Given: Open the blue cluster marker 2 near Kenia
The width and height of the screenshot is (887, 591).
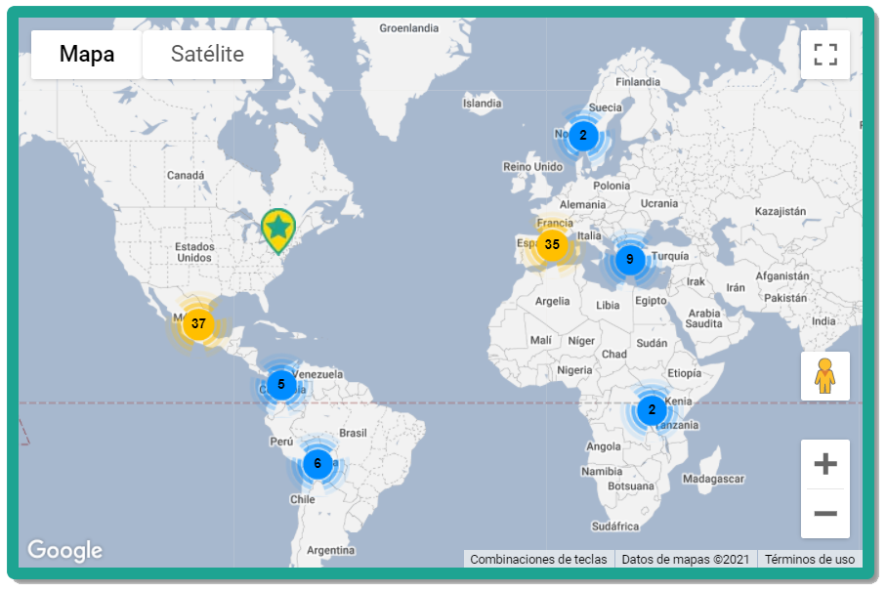Looking at the screenshot, I should tap(652, 410).
